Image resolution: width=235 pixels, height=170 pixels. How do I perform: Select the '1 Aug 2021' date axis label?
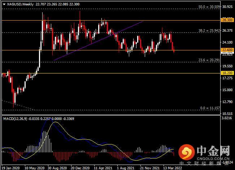pyautogui.click(x=126, y=168)
